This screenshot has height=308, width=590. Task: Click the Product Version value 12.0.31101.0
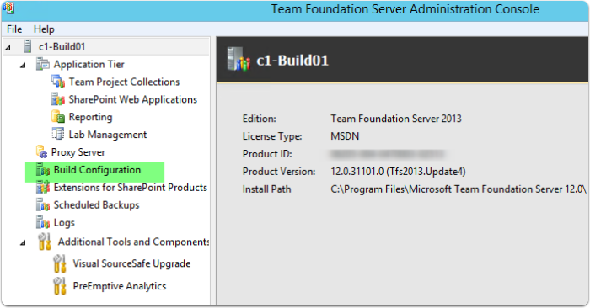click(398, 172)
